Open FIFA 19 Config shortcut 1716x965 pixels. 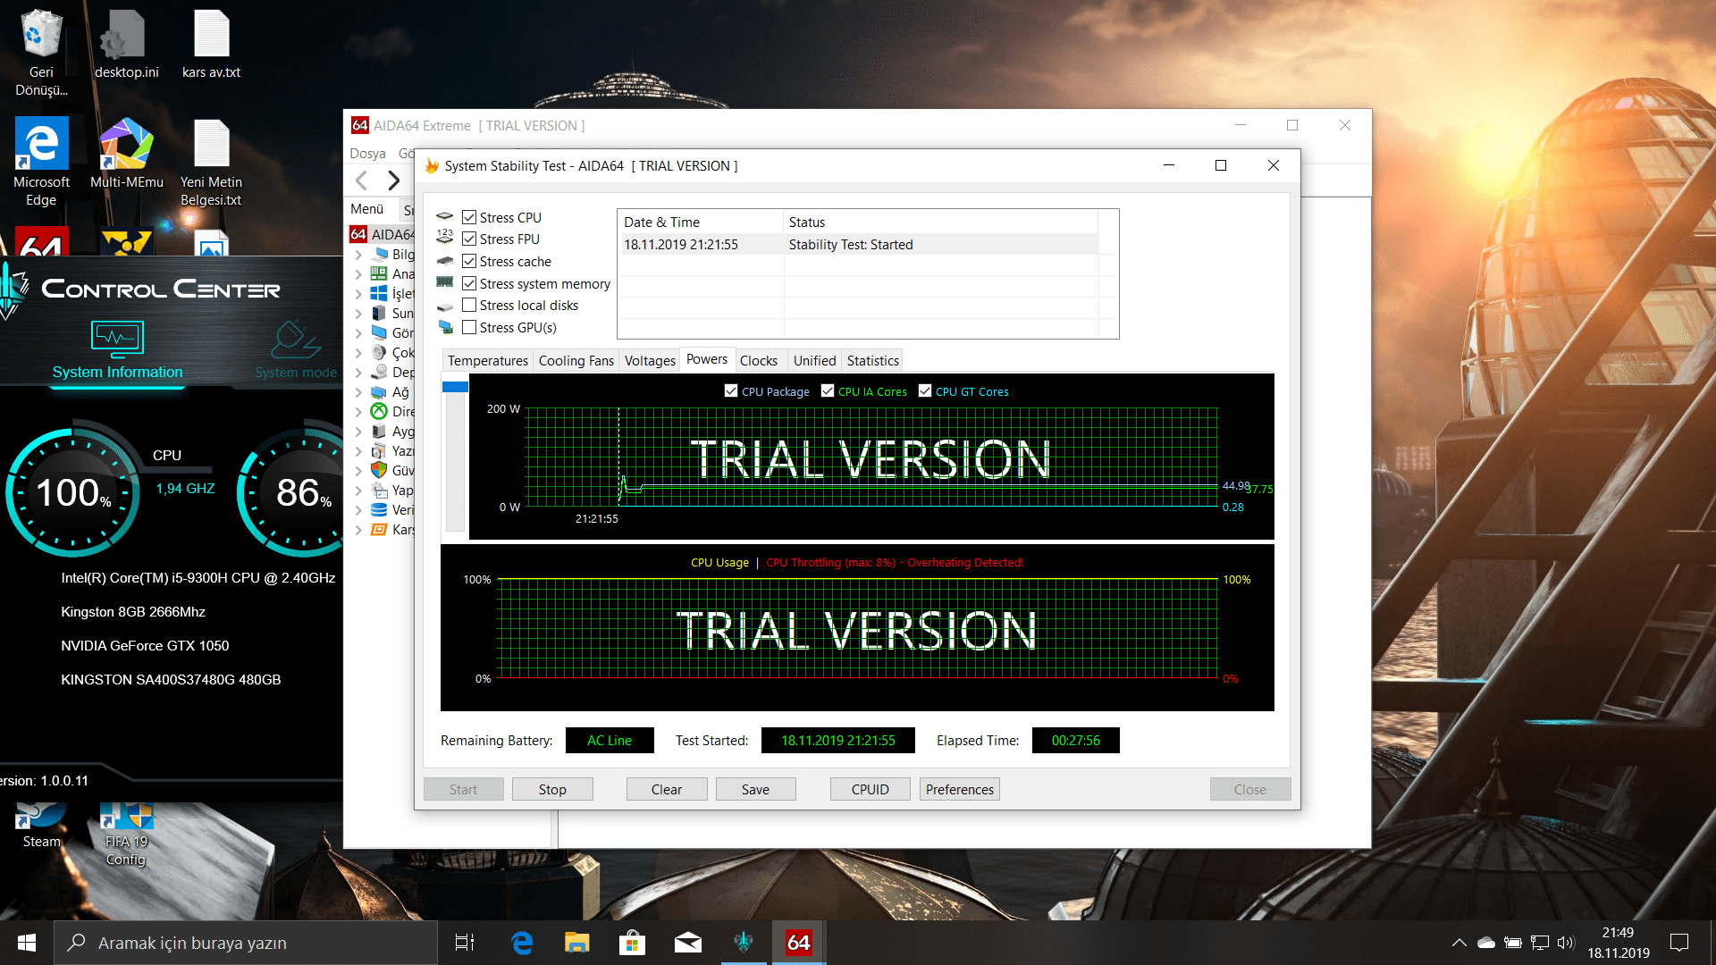tap(126, 817)
